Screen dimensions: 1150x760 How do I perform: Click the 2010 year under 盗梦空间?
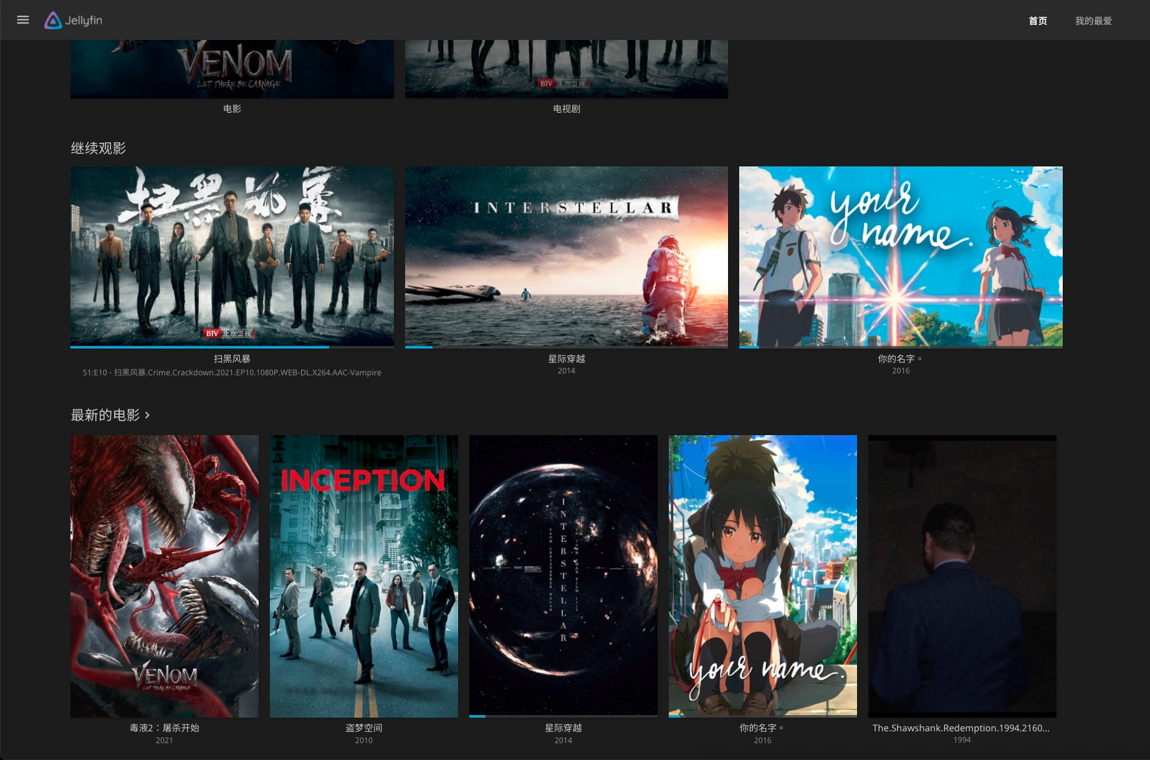(364, 740)
